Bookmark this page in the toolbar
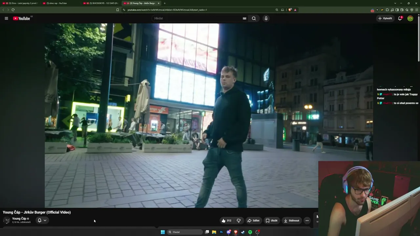The height and width of the screenshot is (236, 420). pyautogui.click(x=117, y=10)
